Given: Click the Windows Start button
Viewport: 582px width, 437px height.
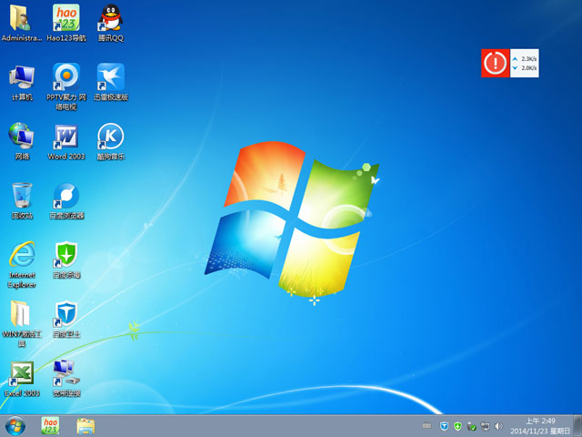Looking at the screenshot, I should pyautogui.click(x=15, y=426).
